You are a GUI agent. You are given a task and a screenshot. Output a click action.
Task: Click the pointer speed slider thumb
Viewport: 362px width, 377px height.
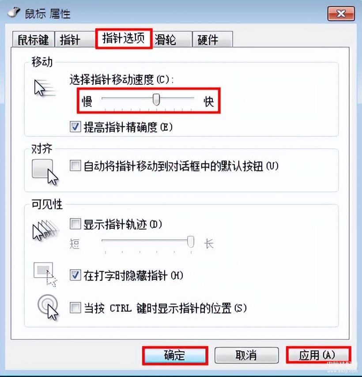point(156,99)
